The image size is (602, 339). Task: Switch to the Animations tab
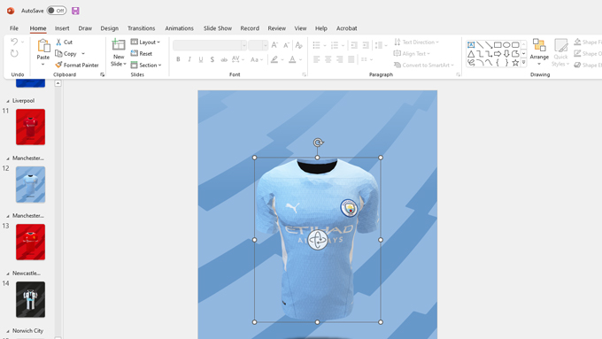[180, 28]
